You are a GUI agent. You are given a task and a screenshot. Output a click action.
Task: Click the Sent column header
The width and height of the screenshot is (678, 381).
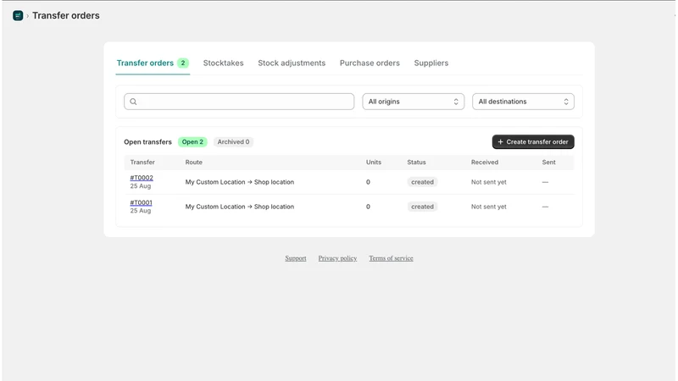(x=548, y=162)
